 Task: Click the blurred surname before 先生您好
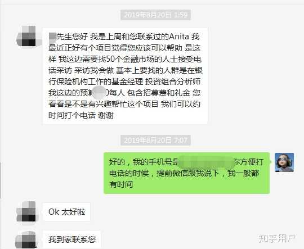52,37
